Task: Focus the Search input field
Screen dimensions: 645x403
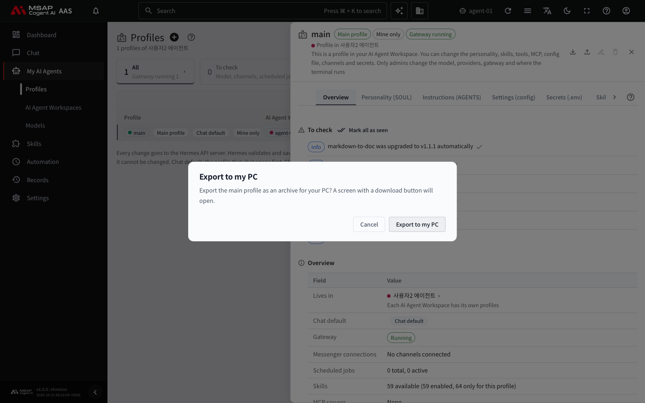Action: (263, 11)
